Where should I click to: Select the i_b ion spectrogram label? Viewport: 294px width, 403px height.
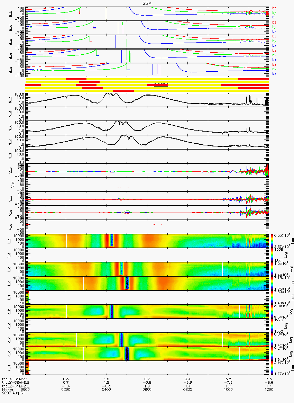tap(9, 241)
